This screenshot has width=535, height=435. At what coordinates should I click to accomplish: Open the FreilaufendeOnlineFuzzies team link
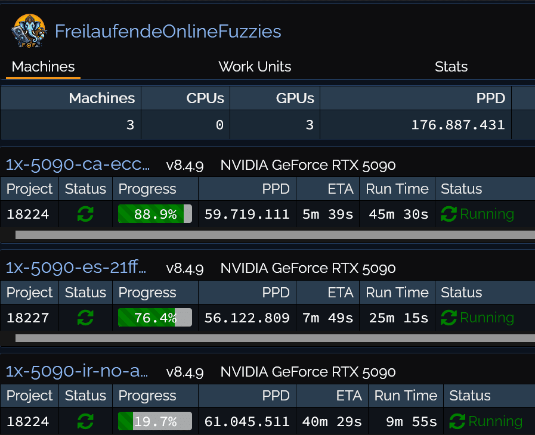point(168,32)
